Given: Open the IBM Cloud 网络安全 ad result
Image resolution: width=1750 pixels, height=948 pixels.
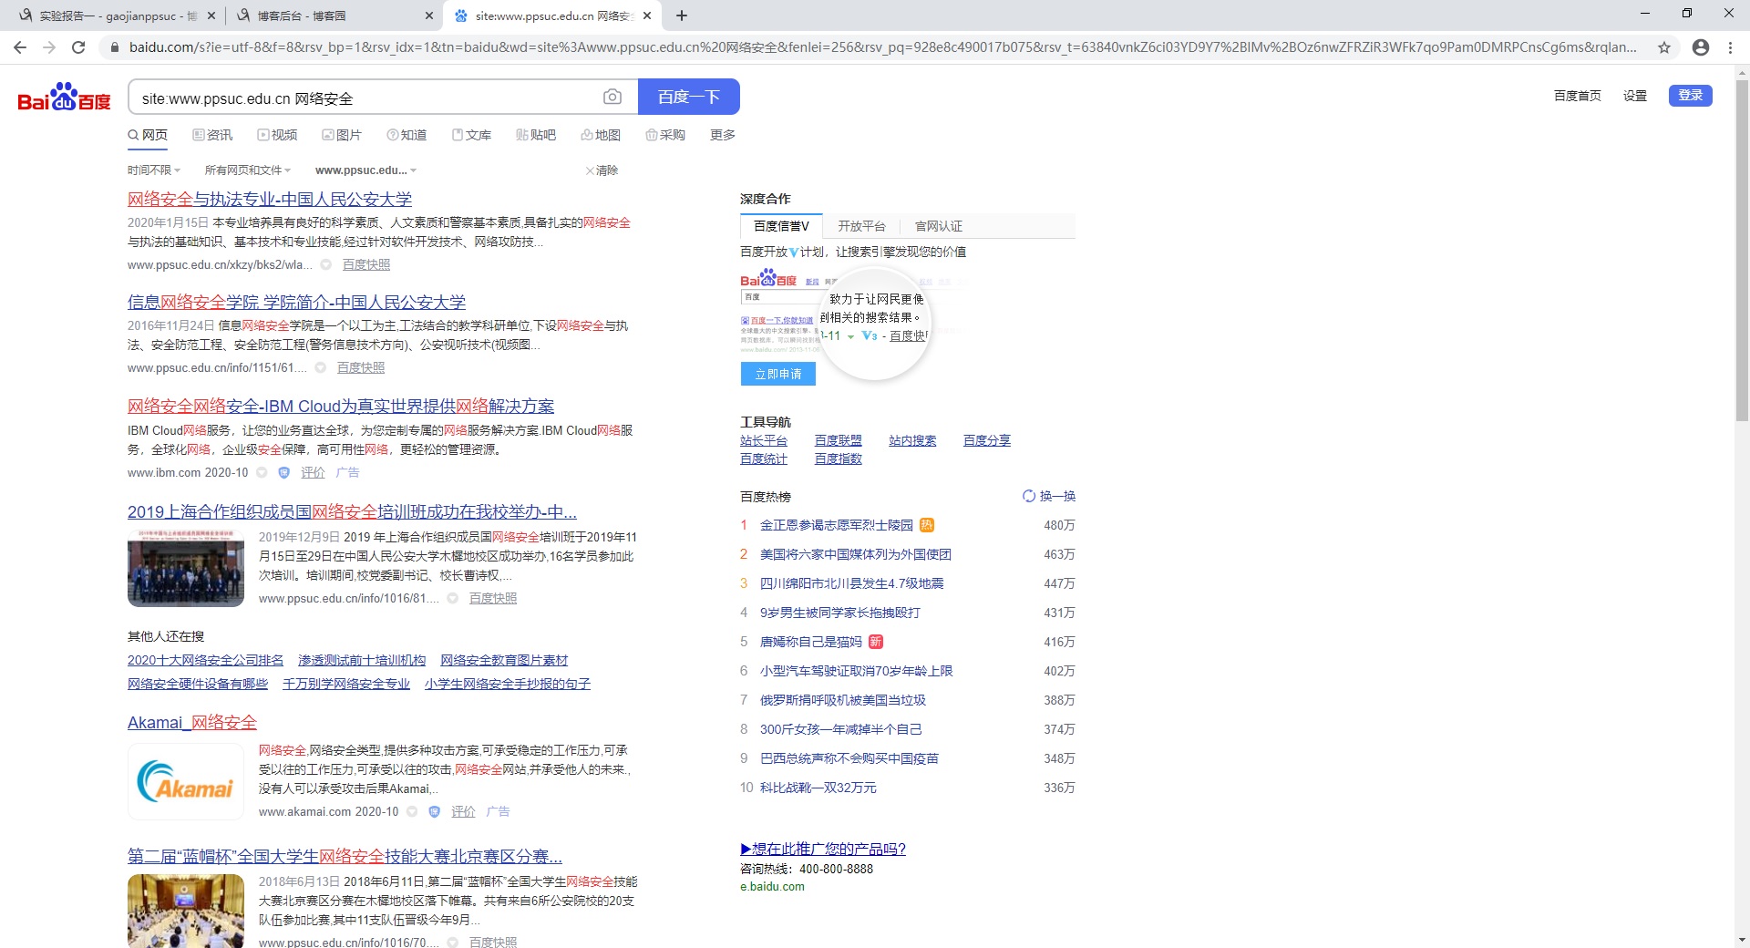Looking at the screenshot, I should 341,406.
